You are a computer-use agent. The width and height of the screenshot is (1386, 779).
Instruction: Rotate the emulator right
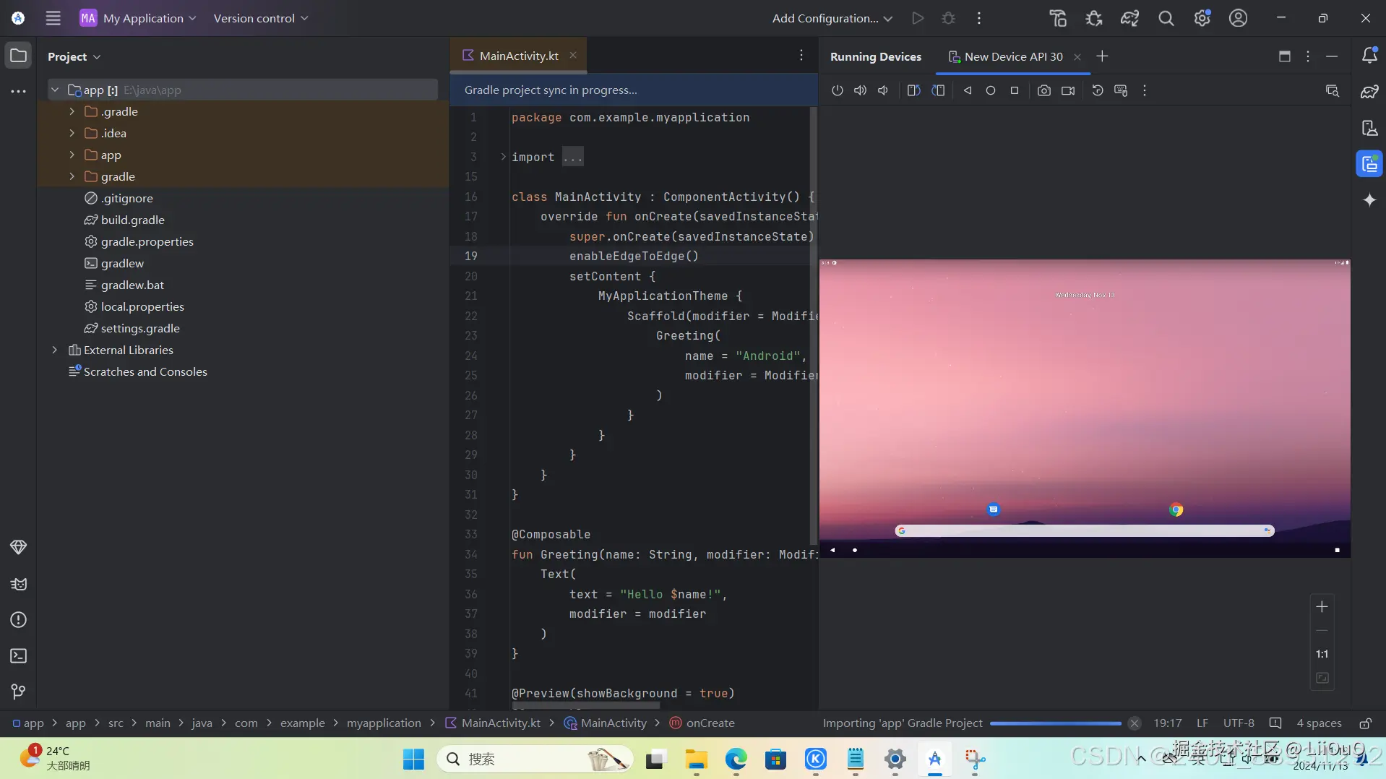click(x=938, y=90)
